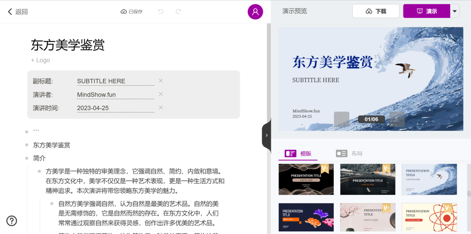This screenshot has width=471, height=234.
Task: Edit the date field 2023-04-25
Action: (116, 108)
